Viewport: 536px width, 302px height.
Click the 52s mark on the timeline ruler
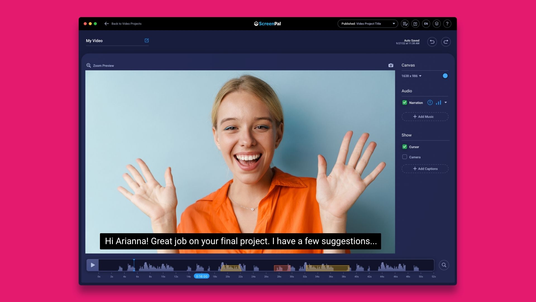click(434, 277)
